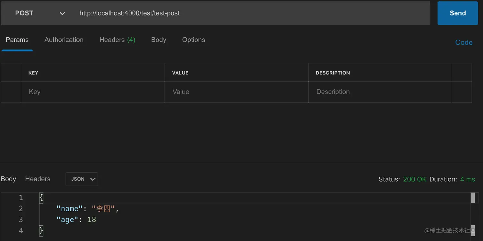The image size is (483, 241).
Task: Click the response scrollbar thumb at top
Action: (473, 198)
